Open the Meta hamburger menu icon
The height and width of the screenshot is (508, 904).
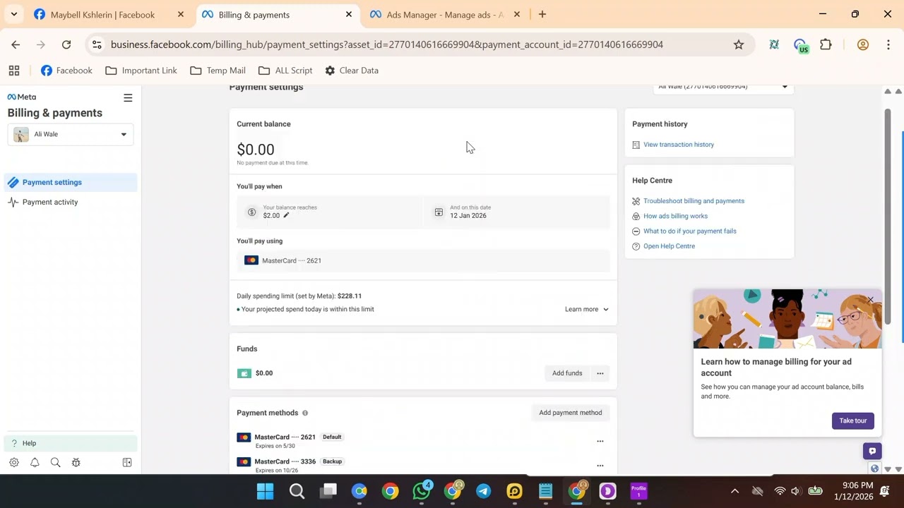pyautogui.click(x=128, y=97)
